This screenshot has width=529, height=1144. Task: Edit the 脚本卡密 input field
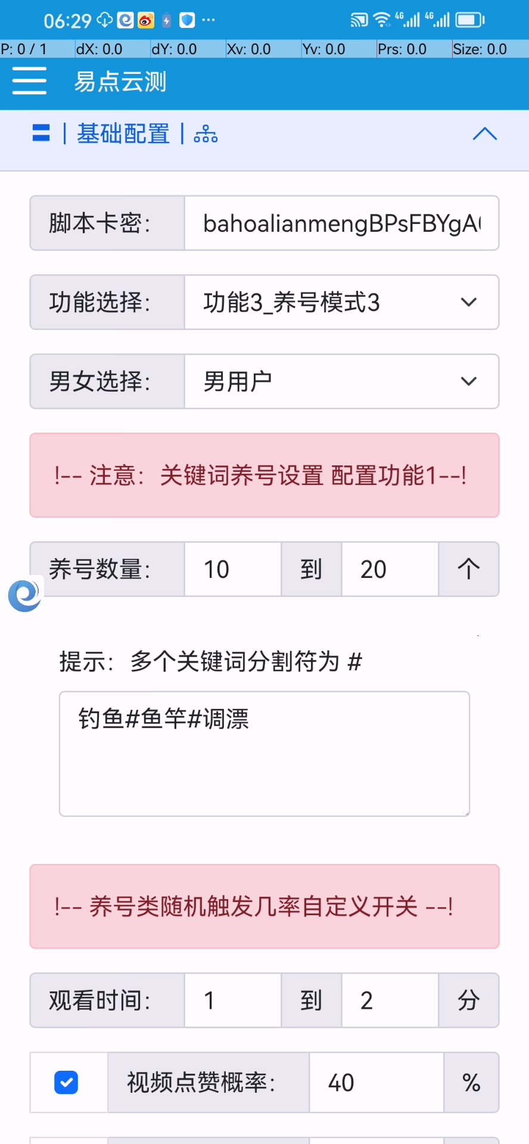(x=341, y=223)
